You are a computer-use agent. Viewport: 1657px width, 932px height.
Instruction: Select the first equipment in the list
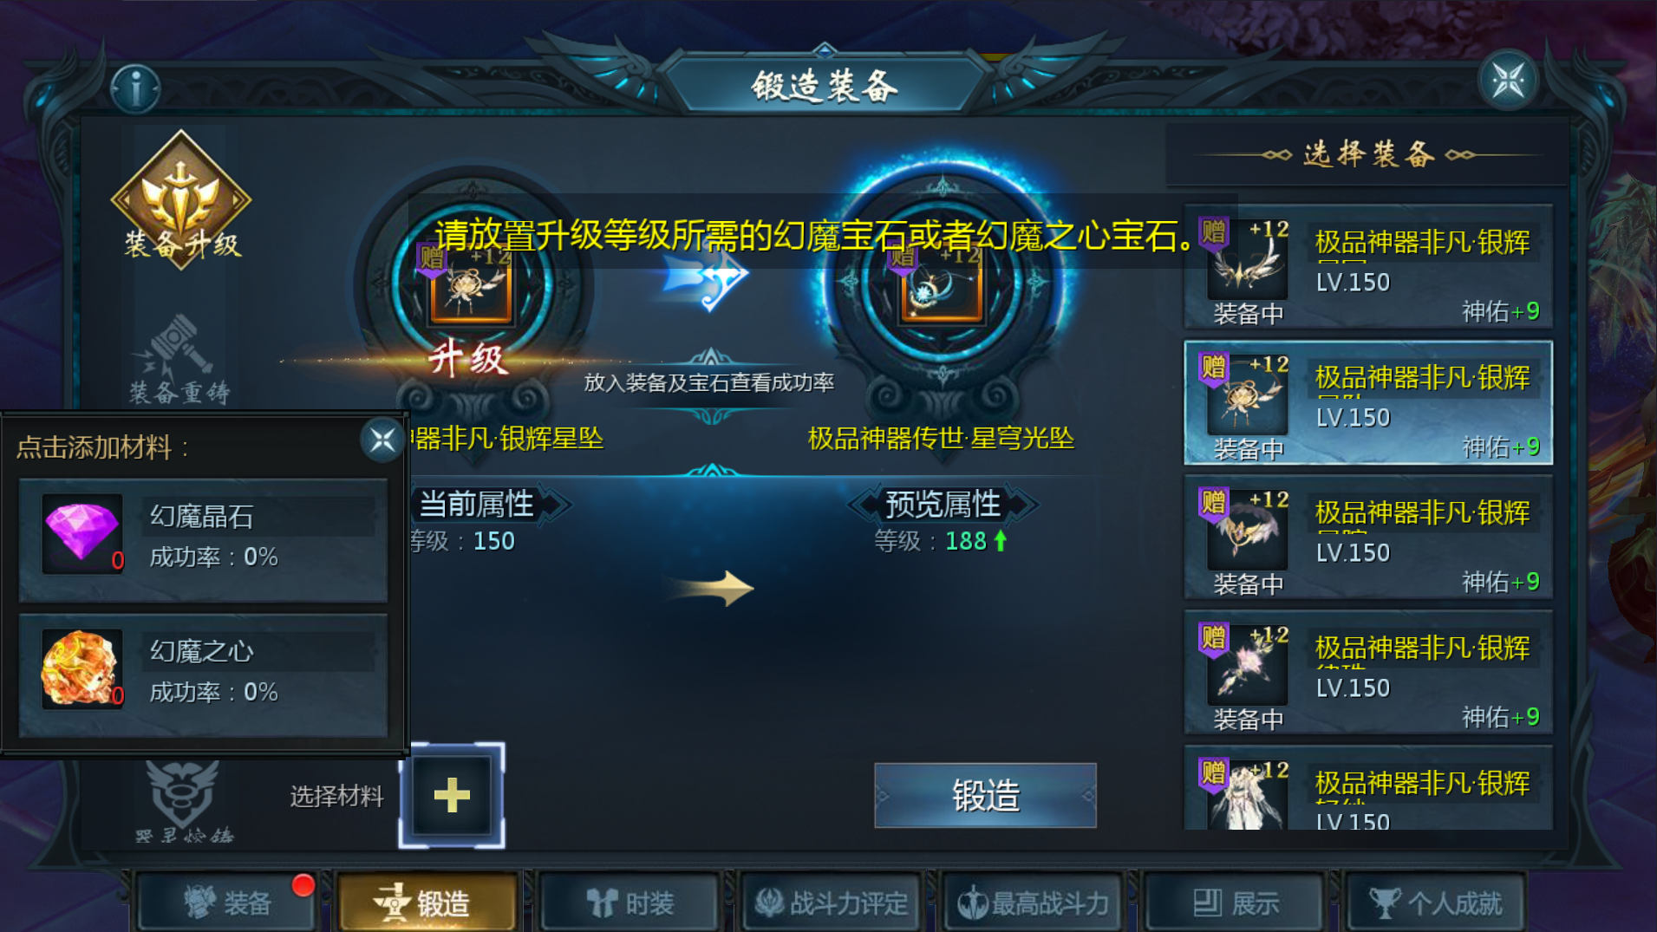click(1368, 267)
